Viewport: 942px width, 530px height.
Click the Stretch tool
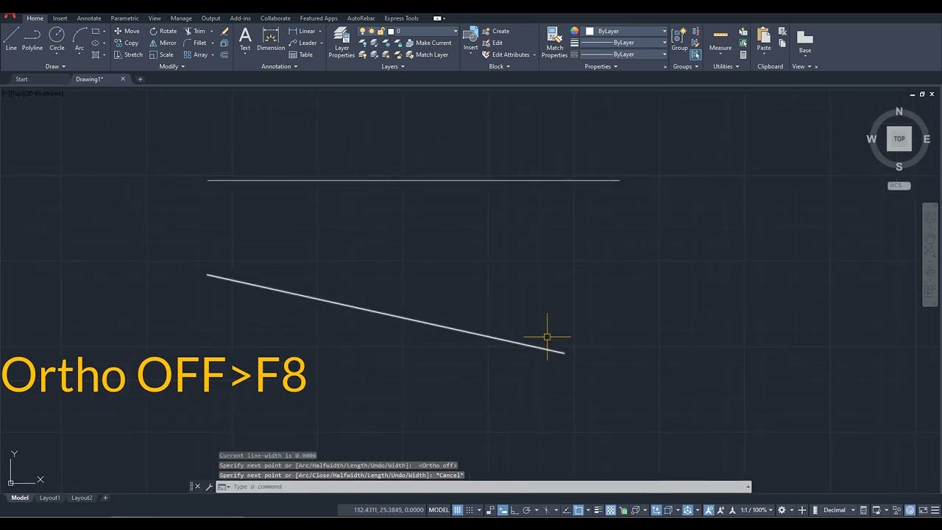pyautogui.click(x=128, y=54)
